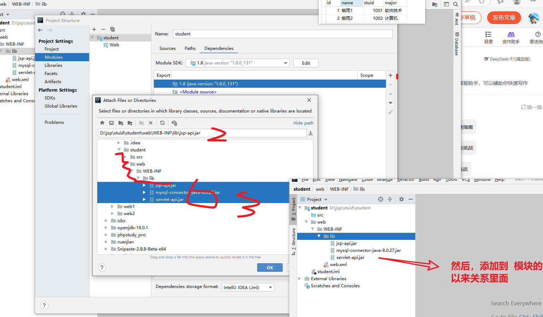Toggle show hidden files and directories icon

[174, 123]
